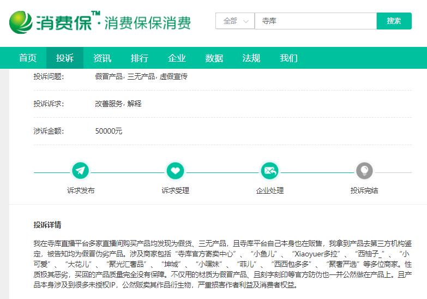The width and height of the screenshot is (427, 299).
Task: Open the 企业 navigation tab
Action: coord(177,58)
